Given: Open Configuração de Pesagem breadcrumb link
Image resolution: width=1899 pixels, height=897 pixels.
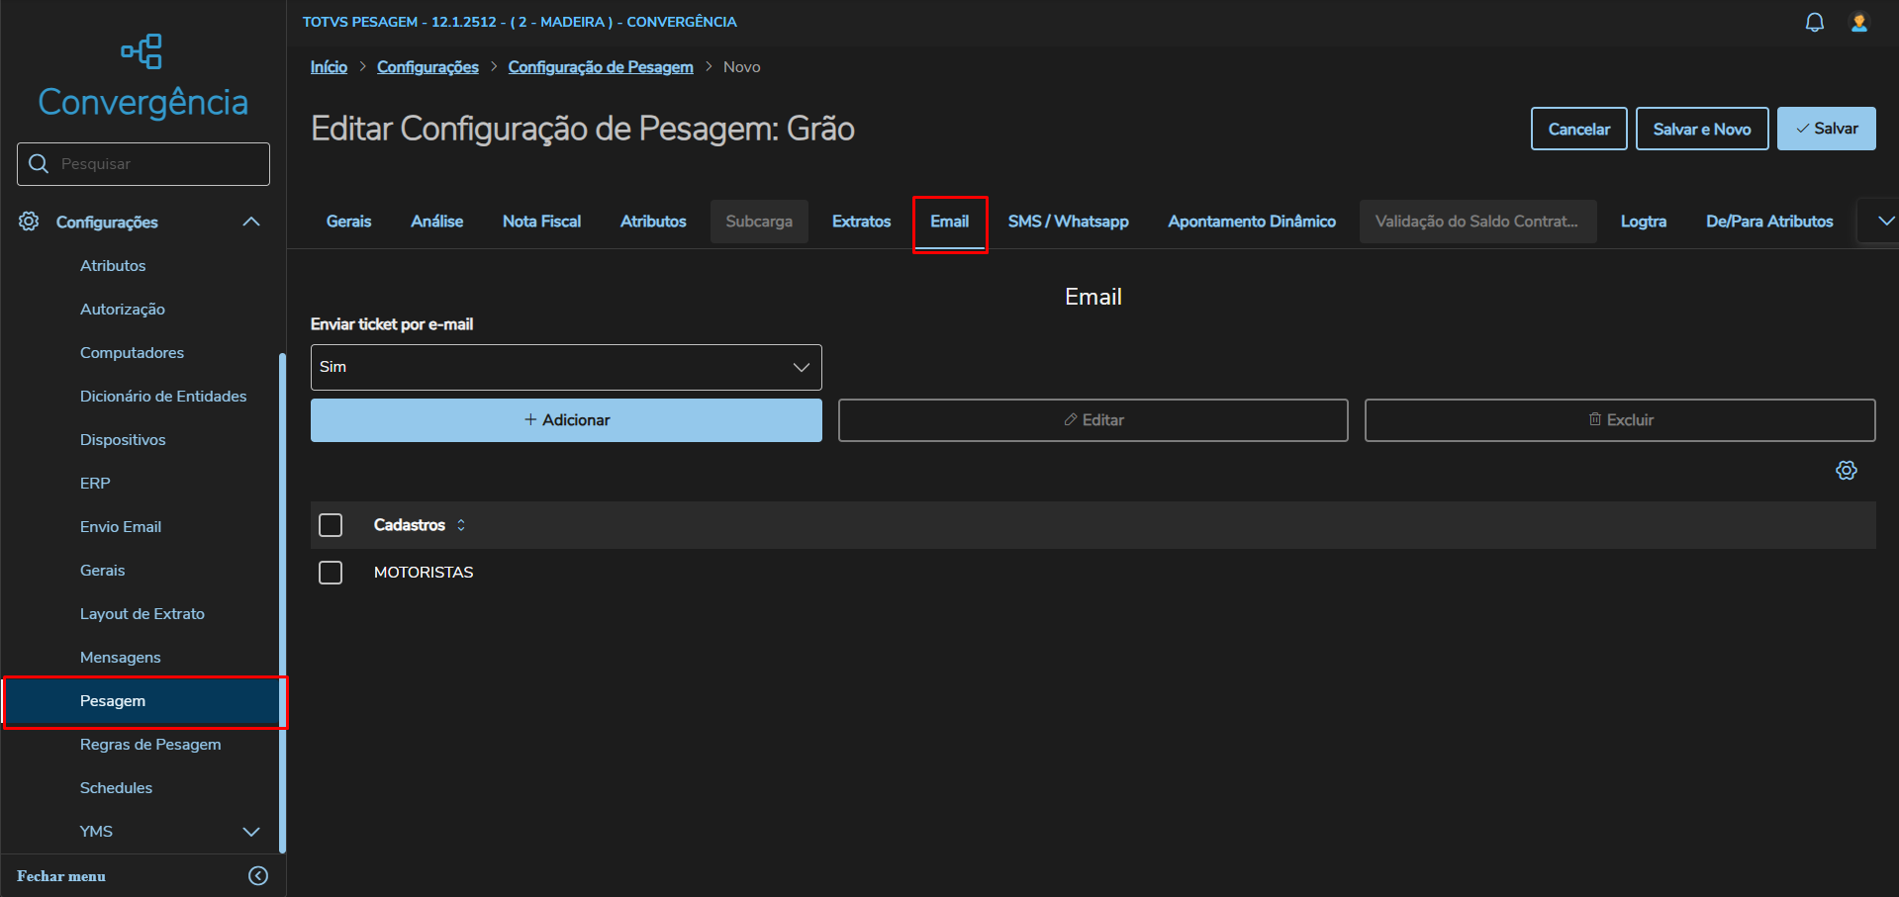Looking at the screenshot, I should [x=601, y=67].
